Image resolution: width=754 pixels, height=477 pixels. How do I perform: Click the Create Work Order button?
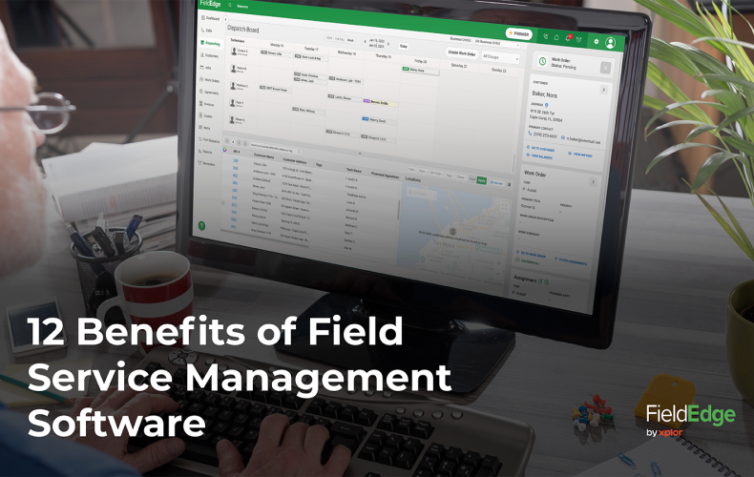point(462,53)
